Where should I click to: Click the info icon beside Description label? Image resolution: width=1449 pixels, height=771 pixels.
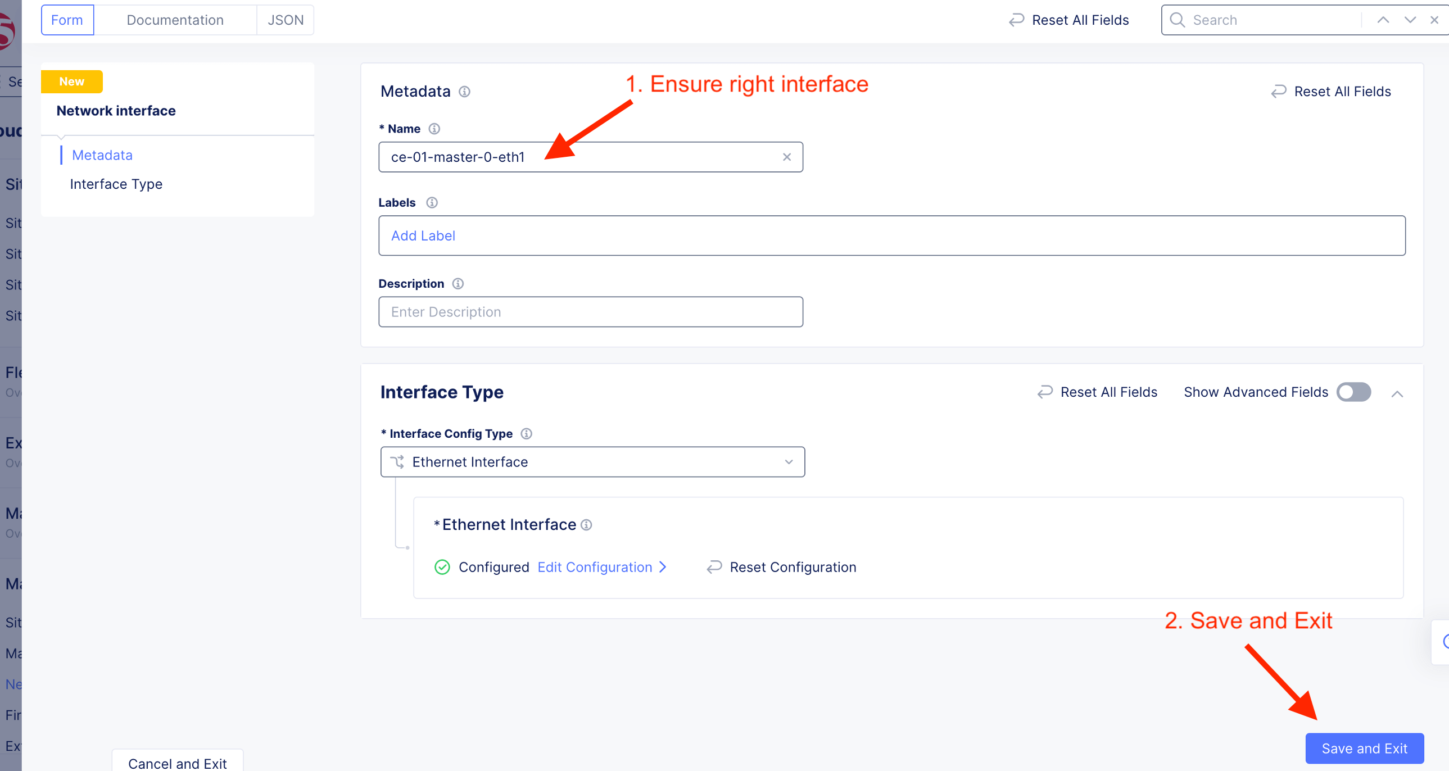click(x=458, y=283)
